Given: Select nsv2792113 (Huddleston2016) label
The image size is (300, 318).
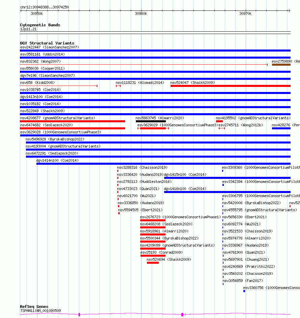Looking at the screenshot, I should click(x=144, y=182).
